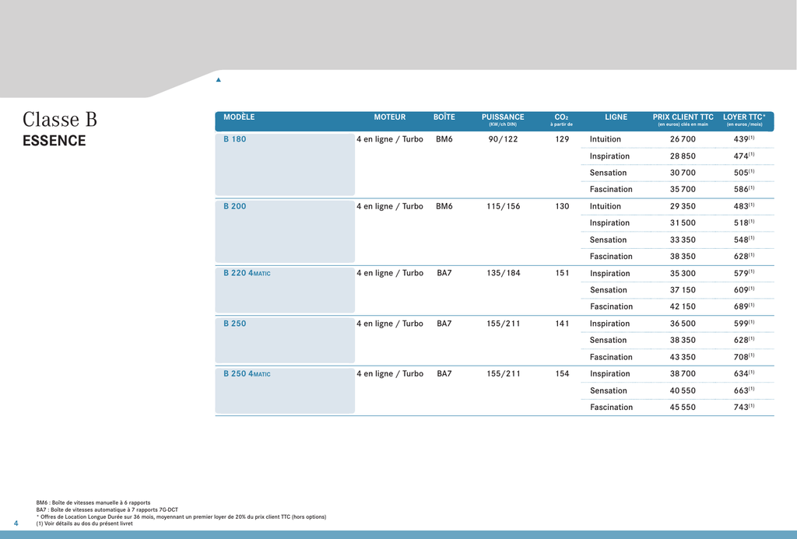Viewport: 797px width, 539px height.
Task: Select power value 135/184
Action: 504,273
